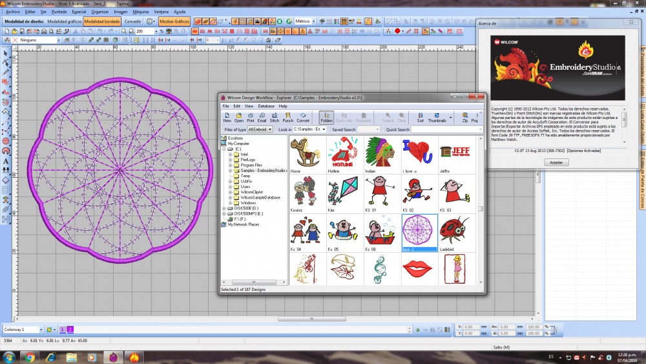The width and height of the screenshot is (646, 364).
Task: Click the Zip icon in Design Workflow
Action: point(464,116)
